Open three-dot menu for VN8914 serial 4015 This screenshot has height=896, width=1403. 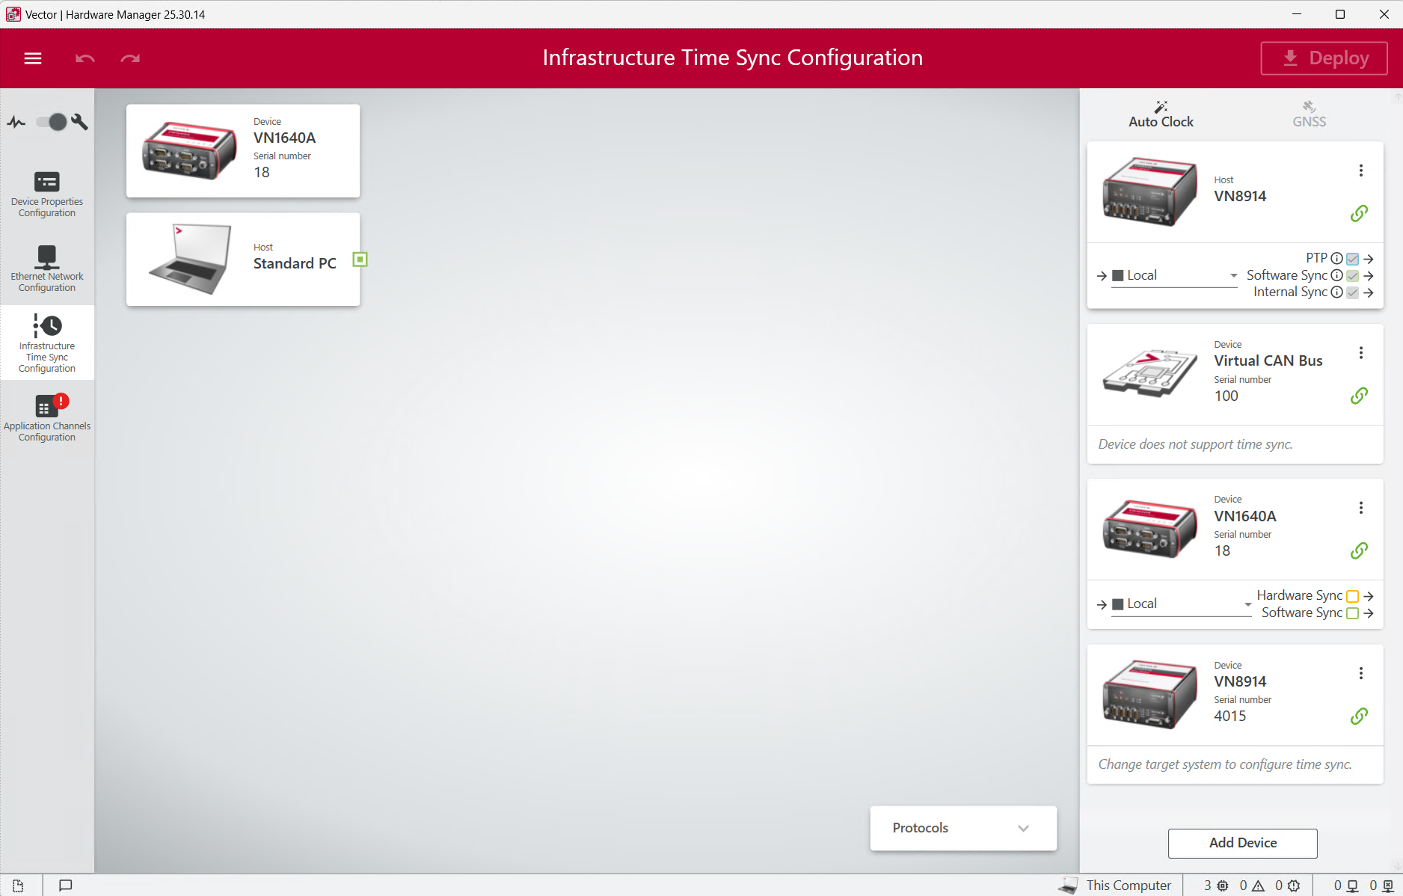[x=1361, y=673]
